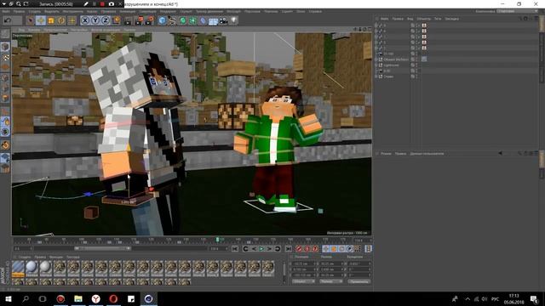Add a Light object

[234, 20]
